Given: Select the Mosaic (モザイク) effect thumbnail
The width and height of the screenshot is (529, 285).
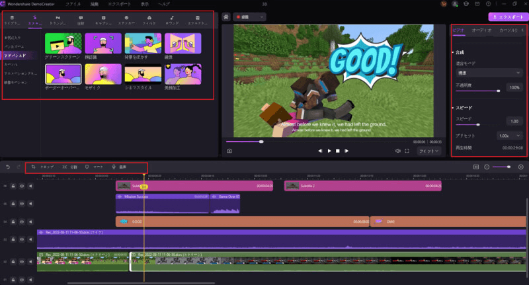Looking at the screenshot, I should point(103,74).
